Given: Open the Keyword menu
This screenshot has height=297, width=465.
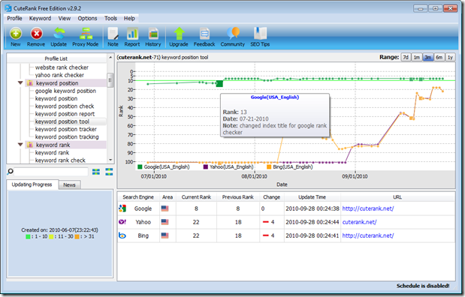Looking at the screenshot, I should coord(40,18).
